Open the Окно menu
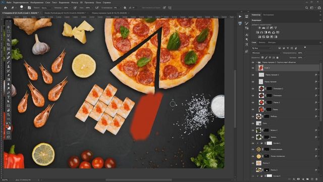This screenshot has height=182, width=323. point(98,3)
